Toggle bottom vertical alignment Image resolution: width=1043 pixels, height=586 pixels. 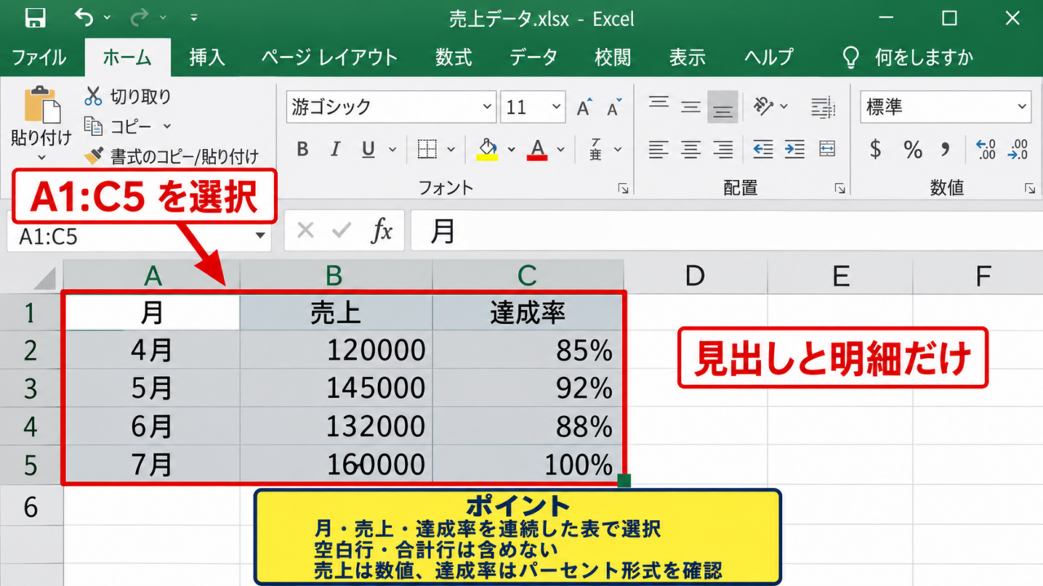click(x=723, y=107)
